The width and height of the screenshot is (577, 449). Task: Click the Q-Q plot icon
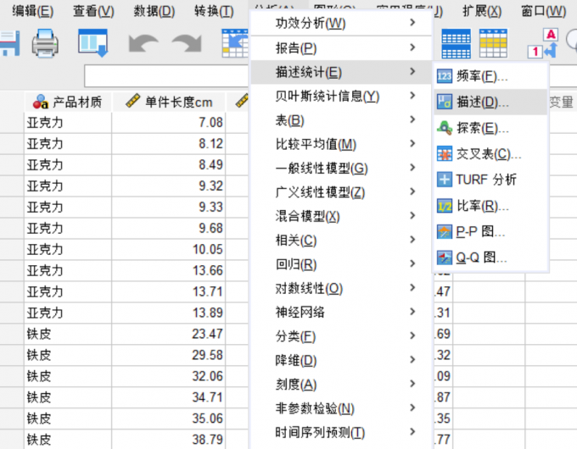(x=444, y=258)
